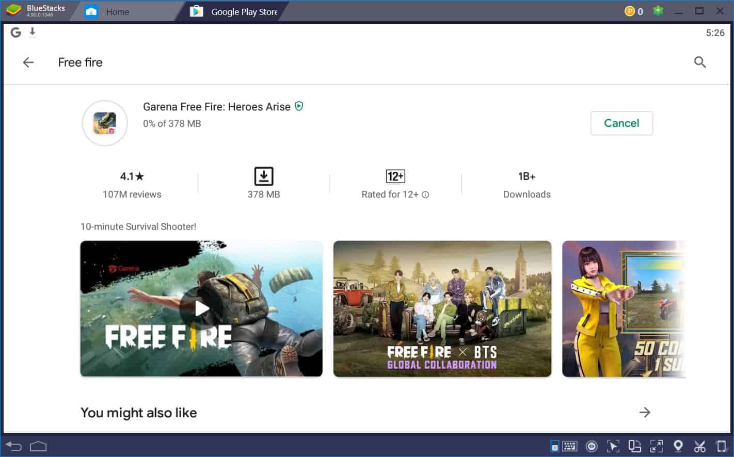Click the 4.1 star rating
This screenshot has width=734, height=457.
pos(132,176)
